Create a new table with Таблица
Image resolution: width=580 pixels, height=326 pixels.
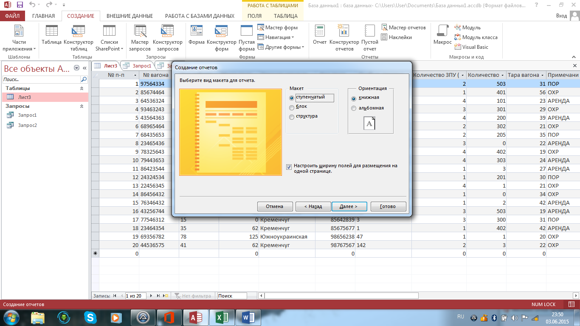[51, 35]
